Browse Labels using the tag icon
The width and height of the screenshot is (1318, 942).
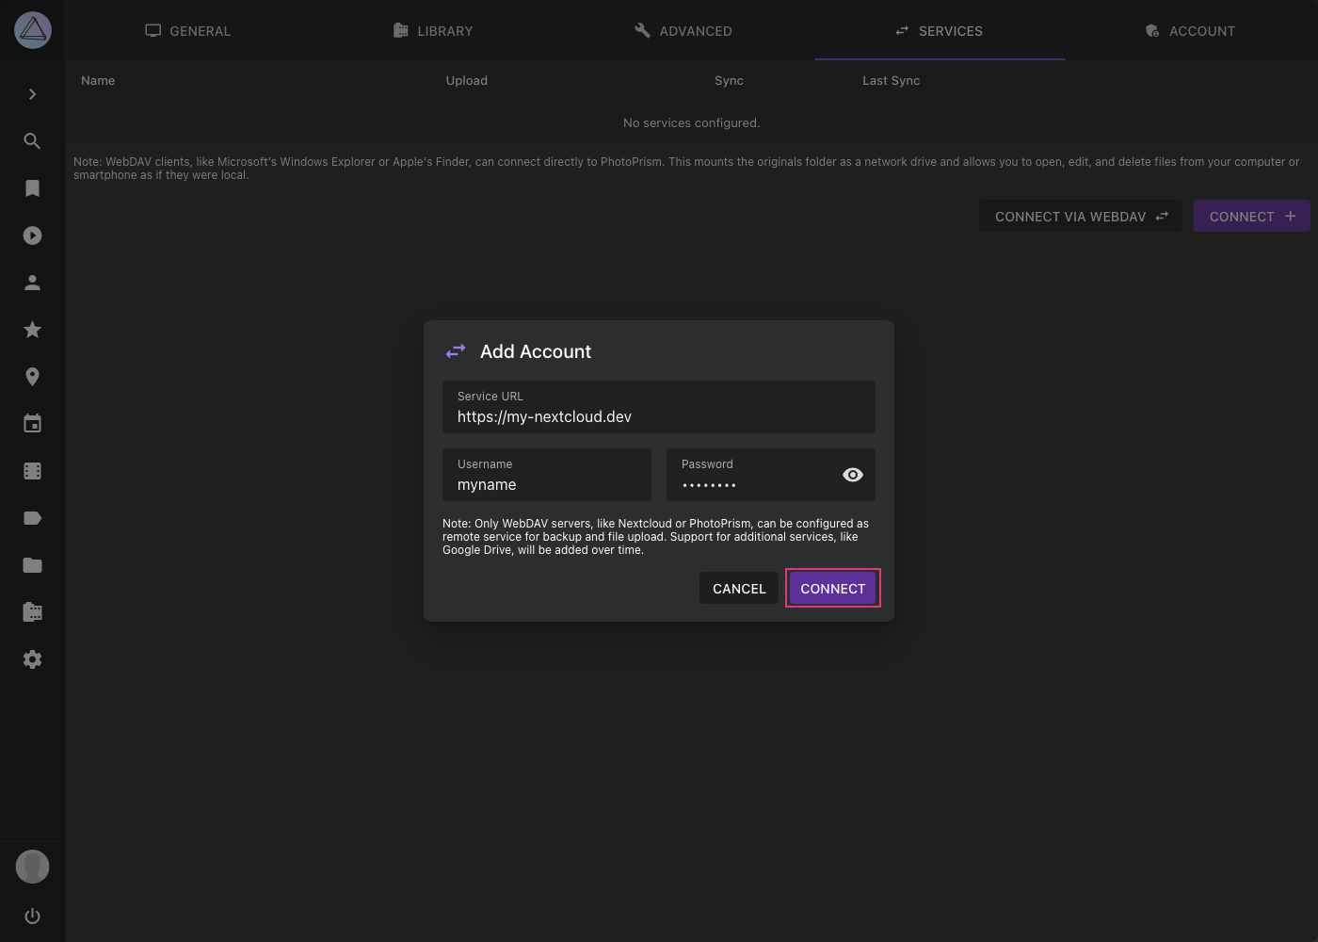pyautogui.click(x=32, y=517)
